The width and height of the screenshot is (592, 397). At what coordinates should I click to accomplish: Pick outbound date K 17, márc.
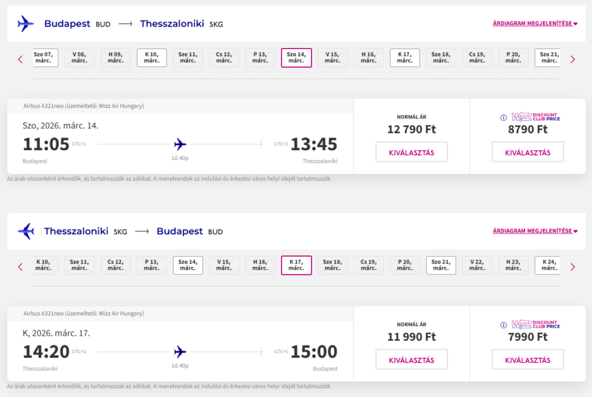[405, 58]
